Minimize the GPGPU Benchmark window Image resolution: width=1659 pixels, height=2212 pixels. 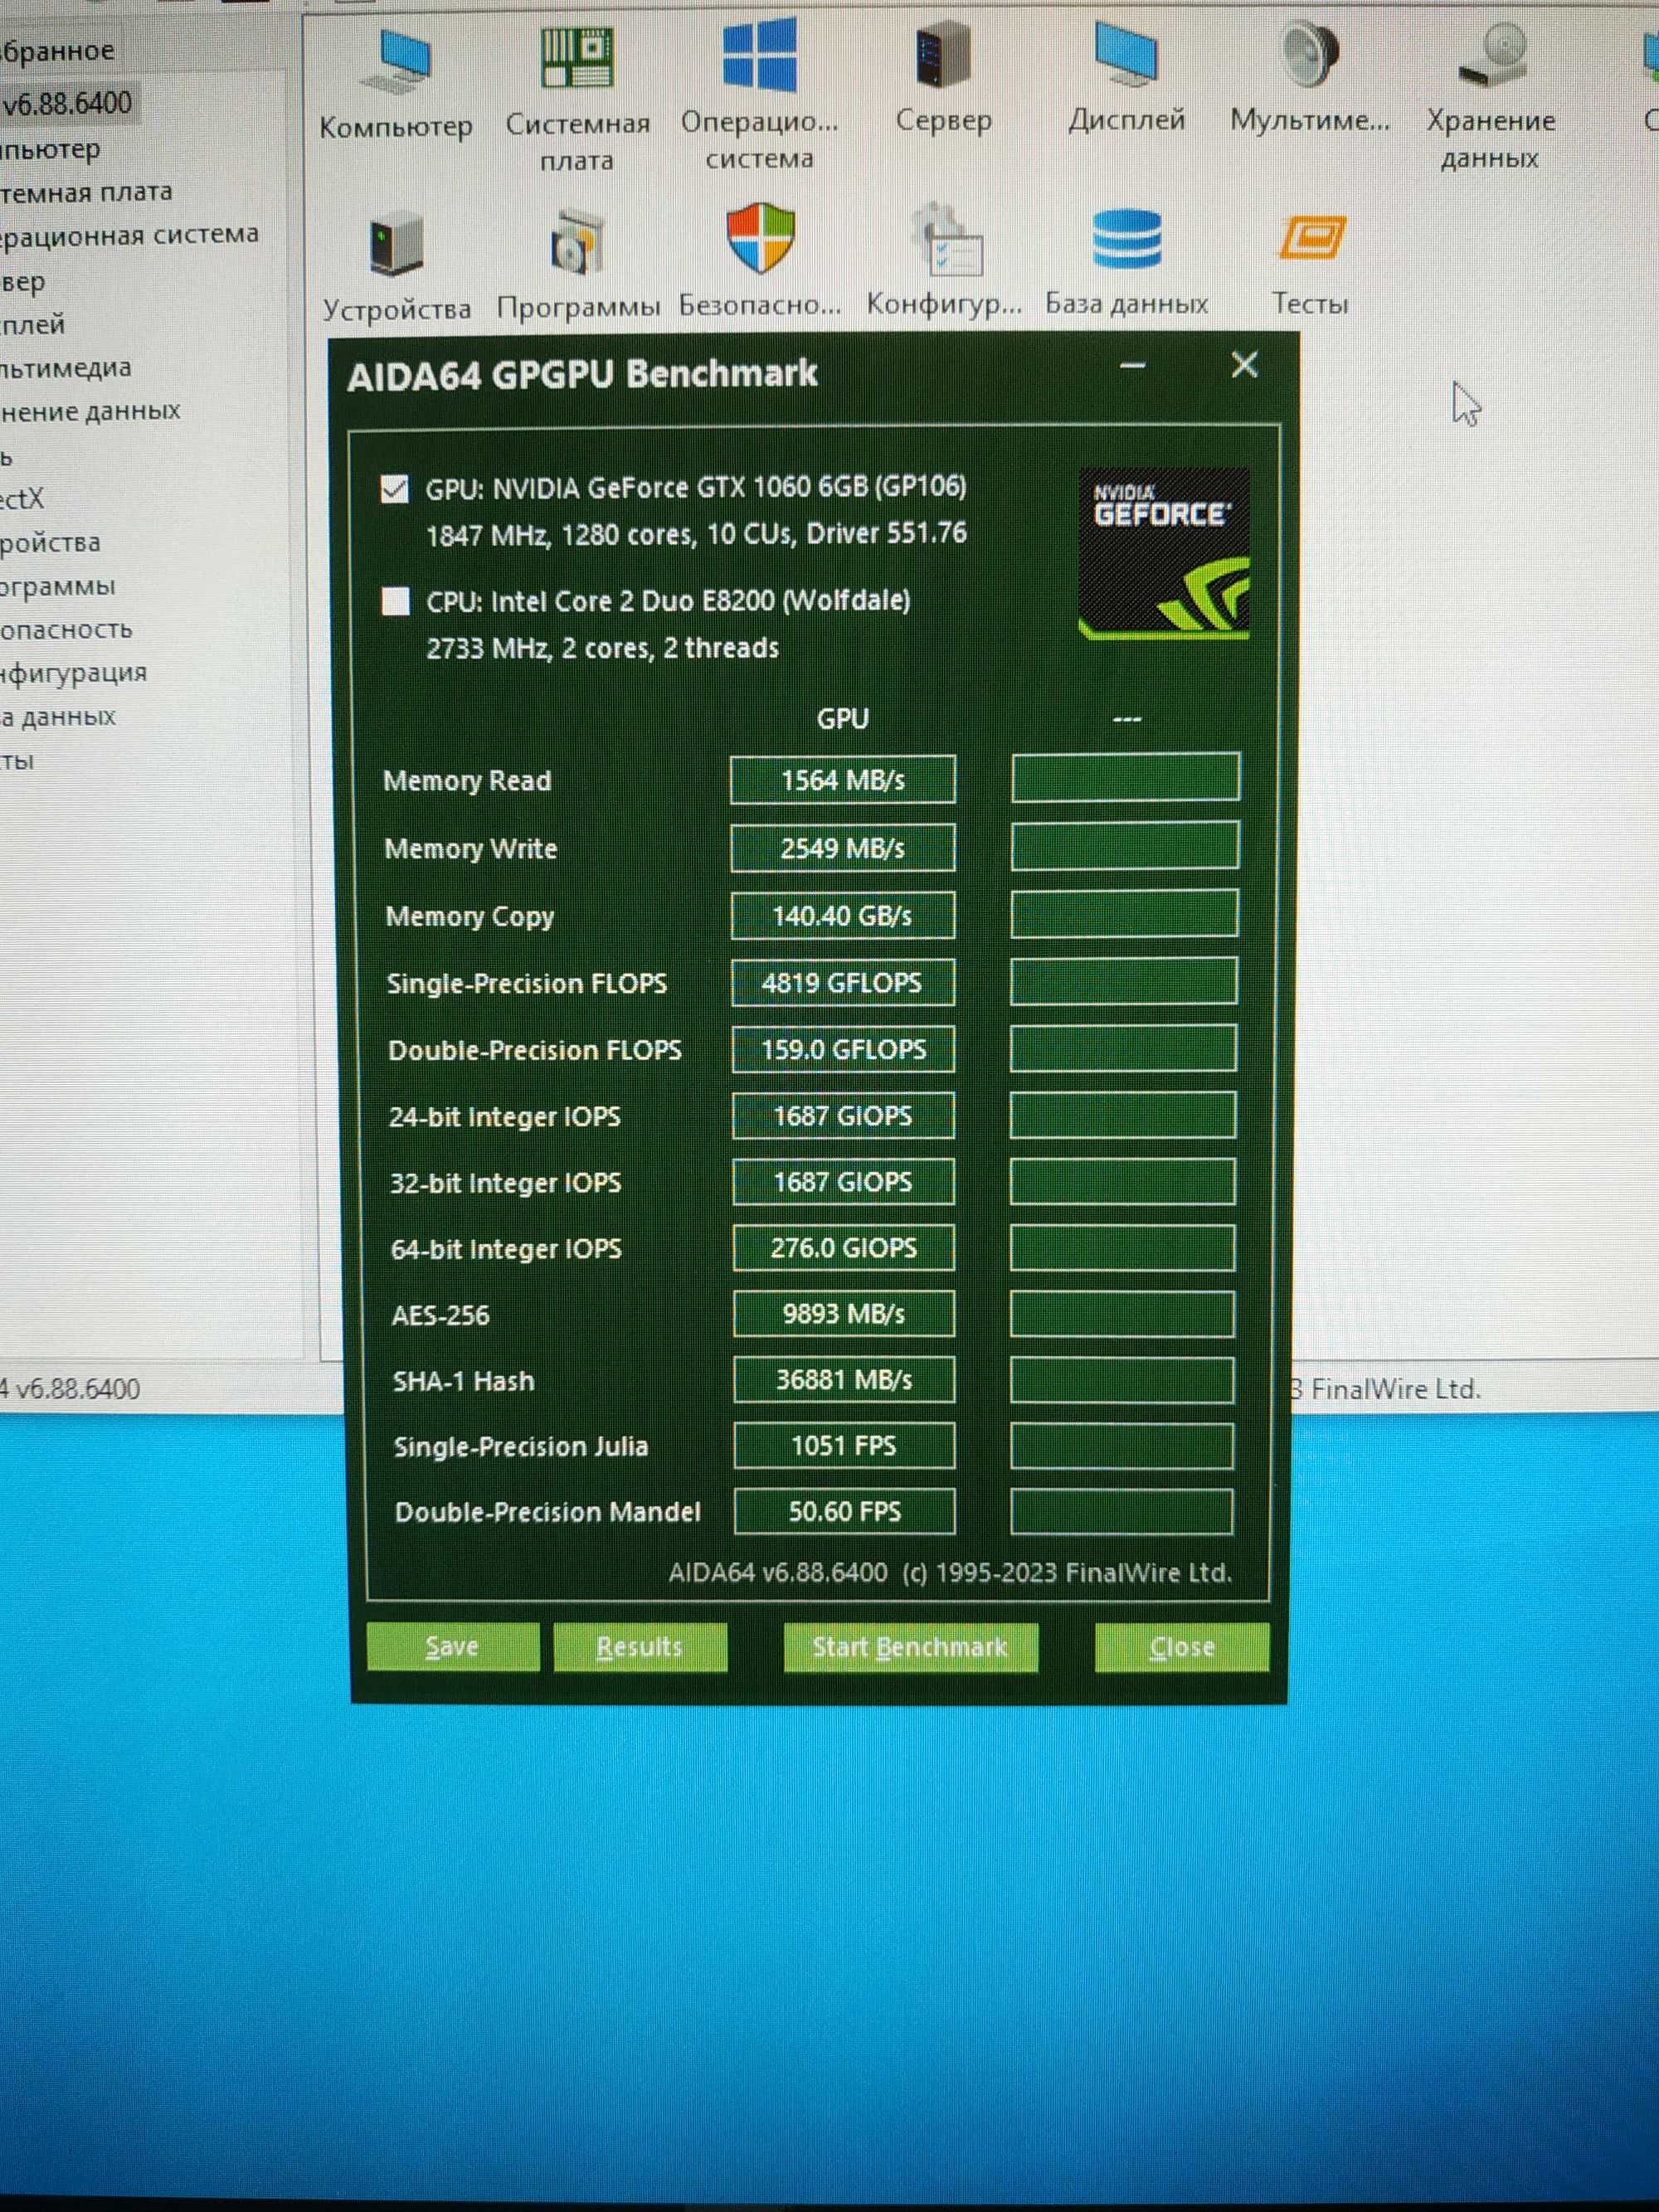1132,366
